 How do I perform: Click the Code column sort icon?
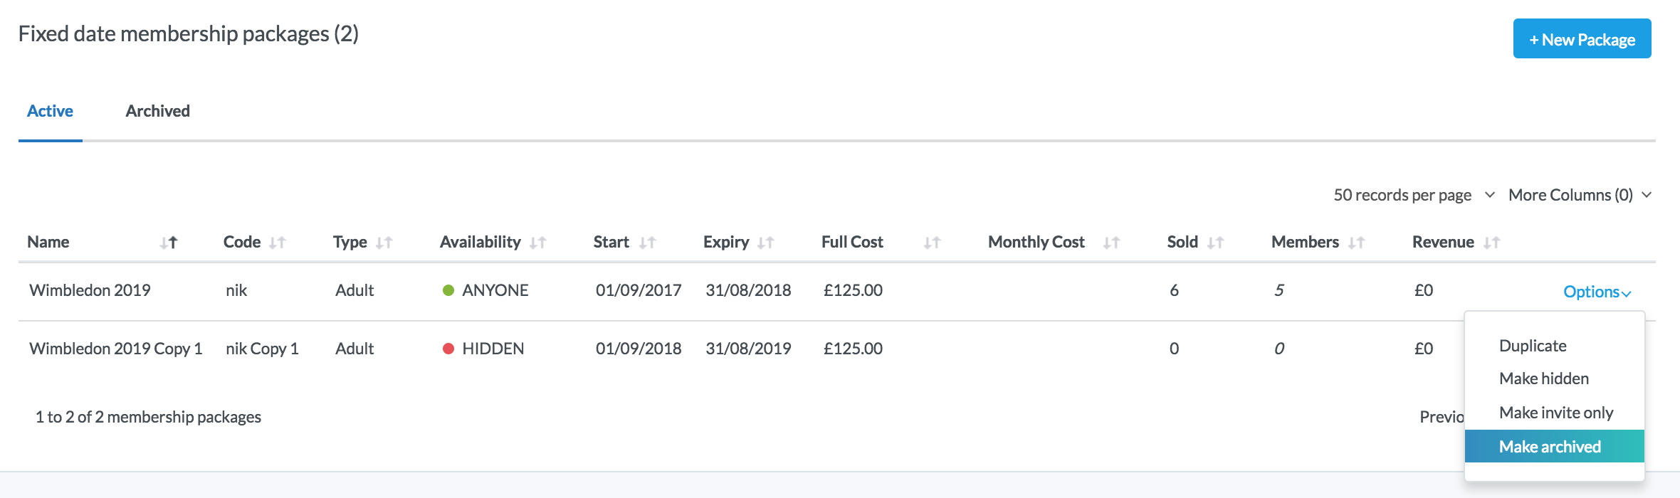tap(278, 243)
